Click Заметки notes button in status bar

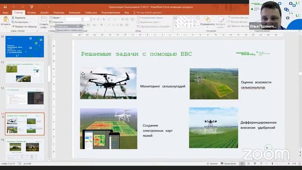click(x=212, y=163)
